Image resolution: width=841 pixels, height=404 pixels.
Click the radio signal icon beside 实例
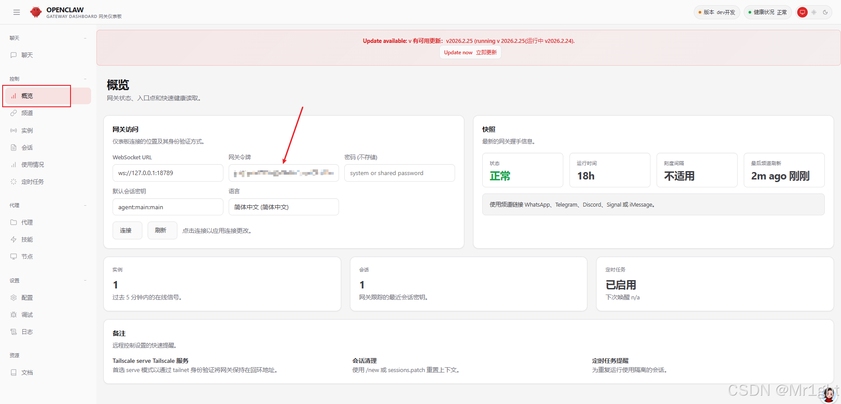pyautogui.click(x=14, y=130)
